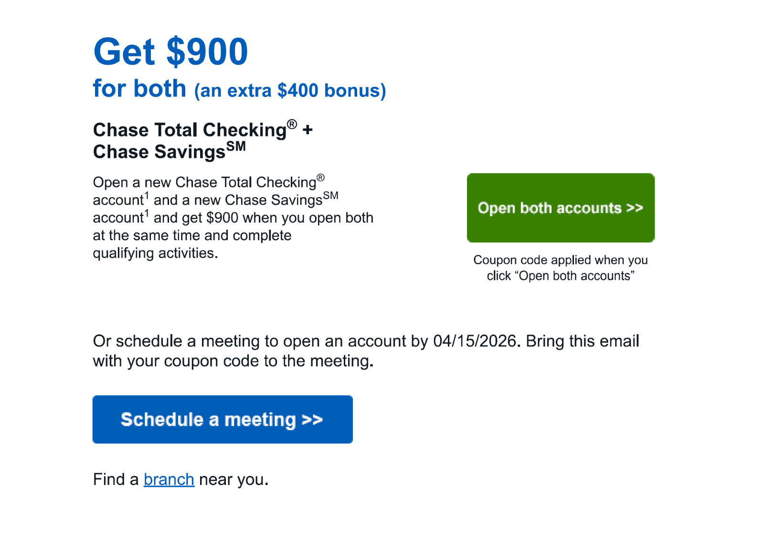Click the SM mark after Chase Savings
Viewport: 764px width, 549px height.
(x=235, y=146)
